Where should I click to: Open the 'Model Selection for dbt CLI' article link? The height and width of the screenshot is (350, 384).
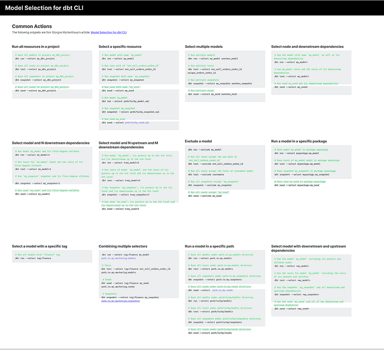pos(109,32)
